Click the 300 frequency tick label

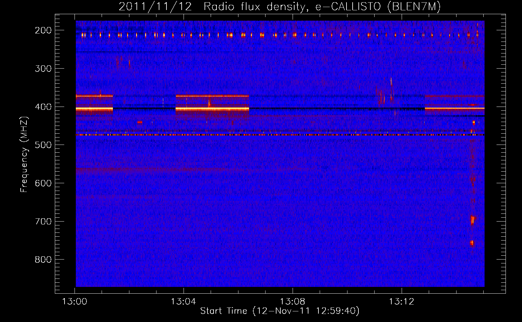pos(43,69)
